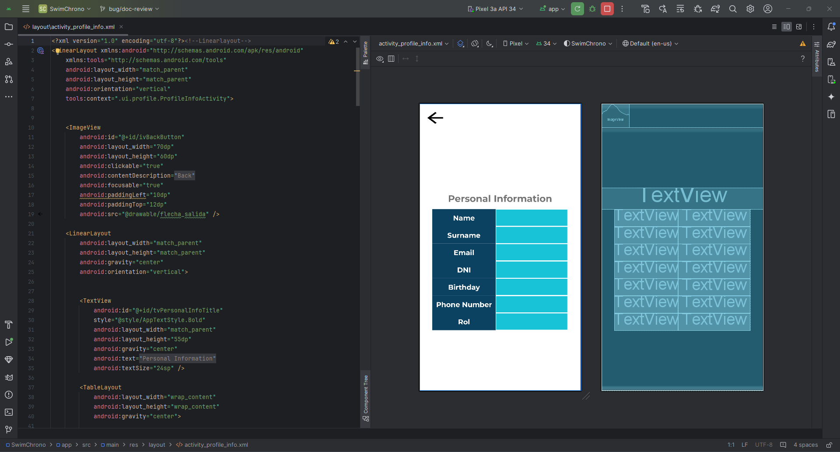Switch editor to Design-only view

(x=799, y=27)
